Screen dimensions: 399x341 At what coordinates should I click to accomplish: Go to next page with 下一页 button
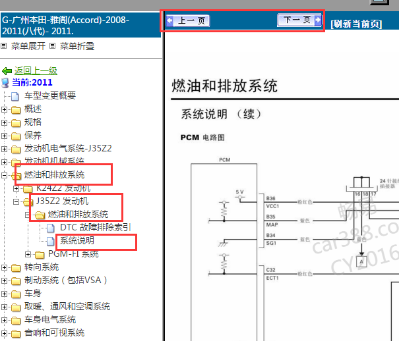(x=299, y=20)
